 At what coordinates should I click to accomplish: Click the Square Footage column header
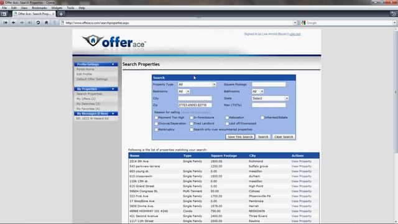(224, 156)
